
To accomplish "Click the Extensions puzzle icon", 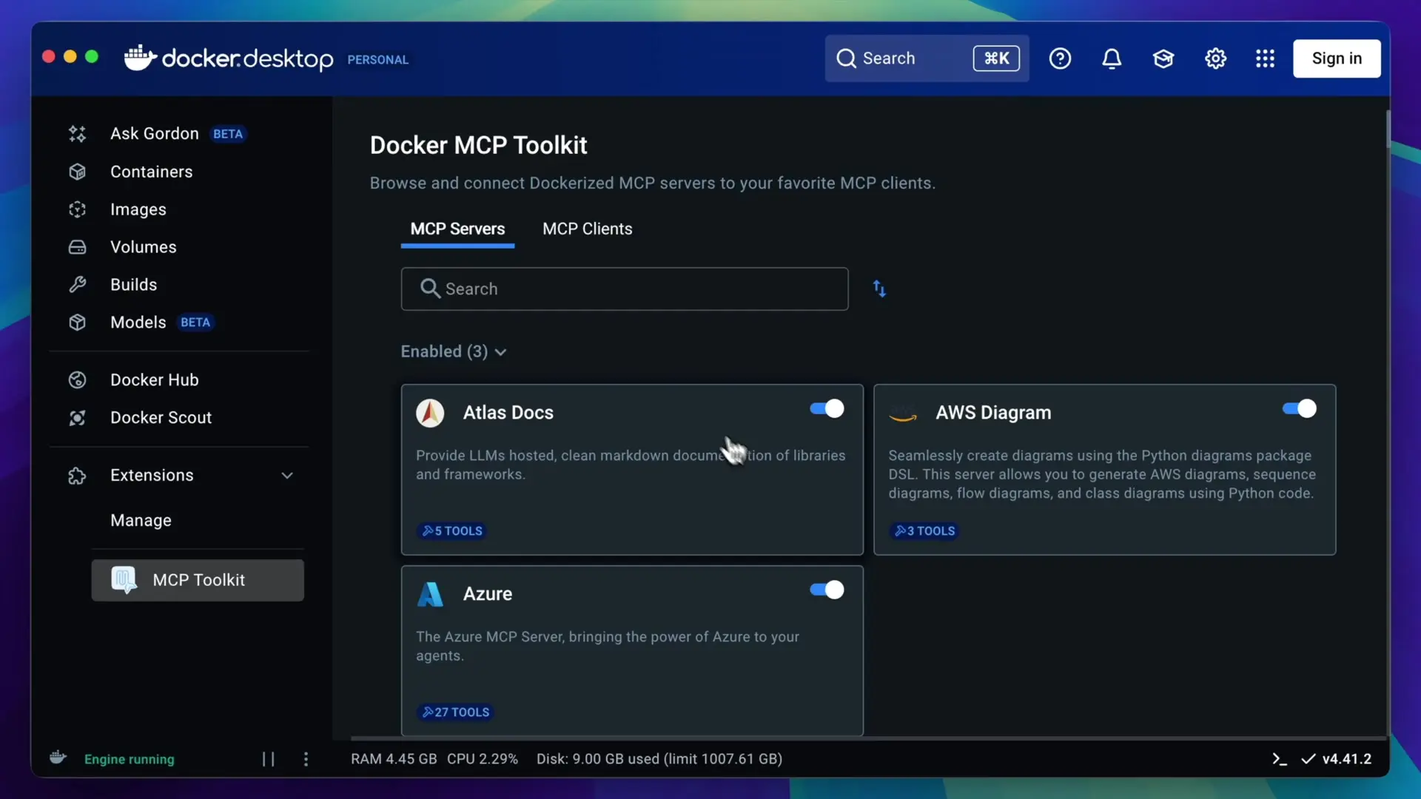I will [77, 476].
